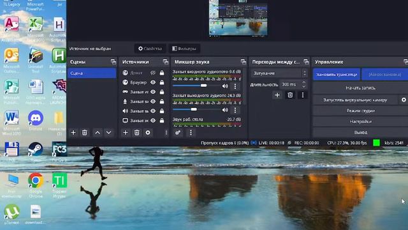This screenshot has width=408, height=230.
Task: Open options menu for Захват входного аудиопотока
Action: (235, 86)
